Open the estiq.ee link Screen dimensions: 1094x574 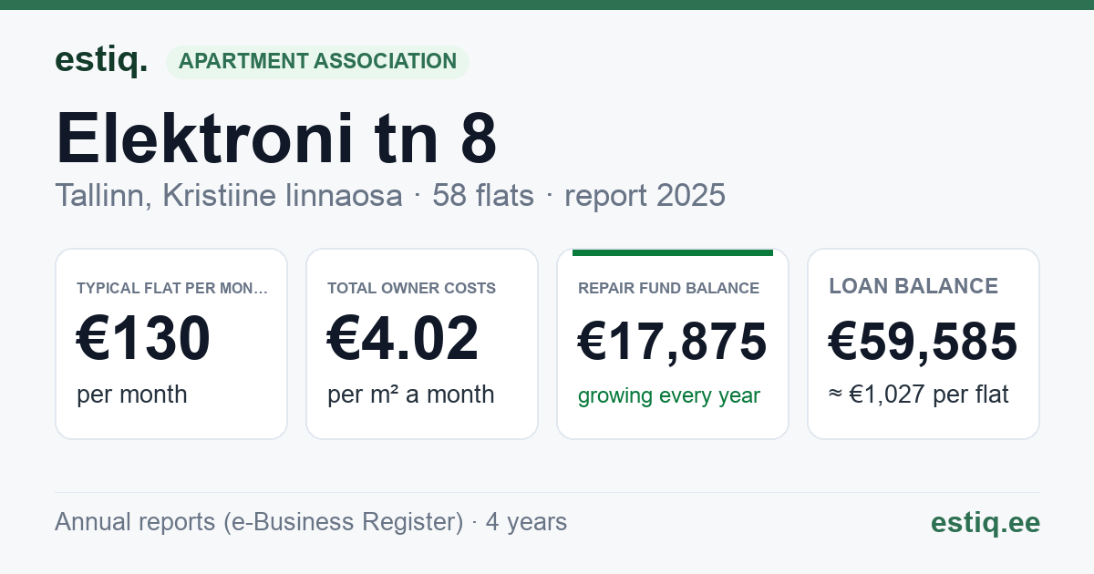tap(985, 522)
